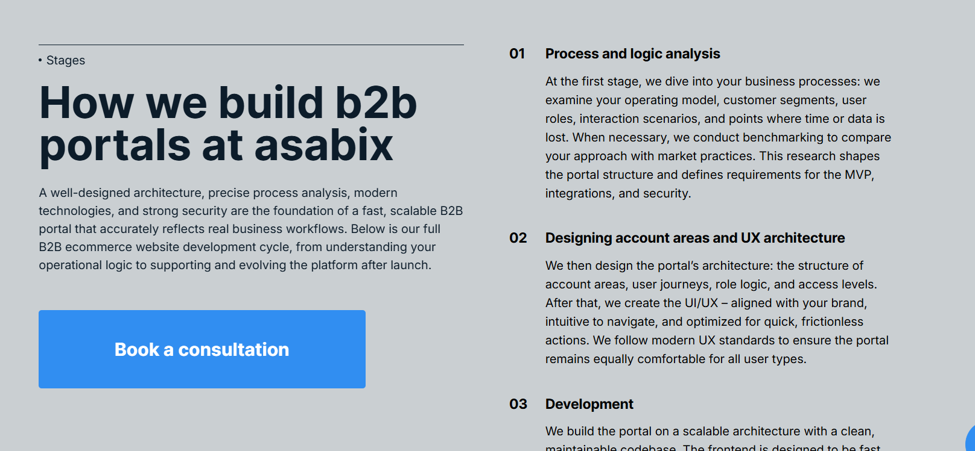The image size is (975, 451).
Task: Click the step number 02
Action: 518,238
